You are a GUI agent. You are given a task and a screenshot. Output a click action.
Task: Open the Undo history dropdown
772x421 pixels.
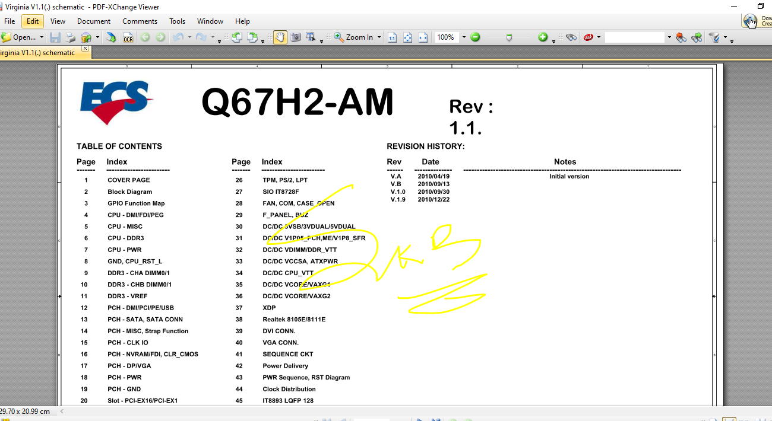click(x=189, y=37)
